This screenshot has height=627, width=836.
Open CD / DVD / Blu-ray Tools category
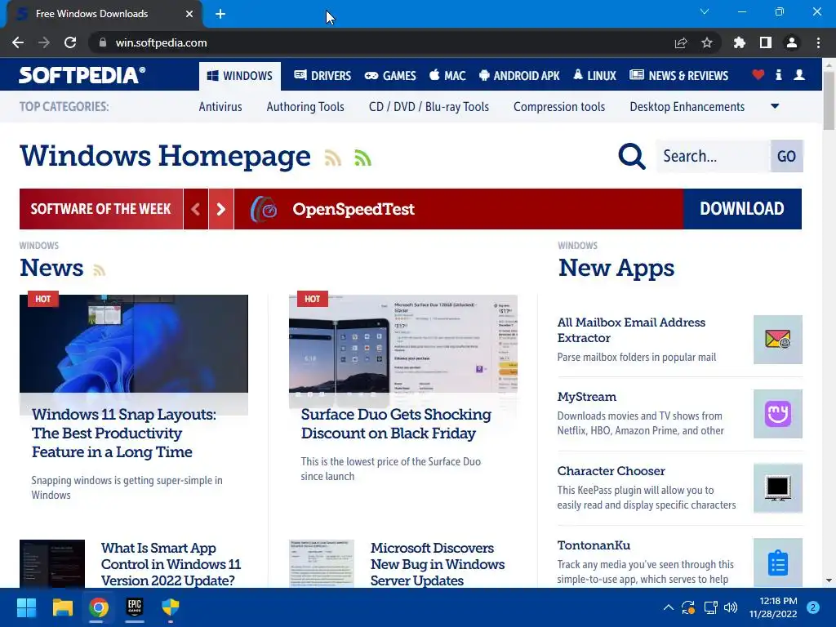pos(429,107)
